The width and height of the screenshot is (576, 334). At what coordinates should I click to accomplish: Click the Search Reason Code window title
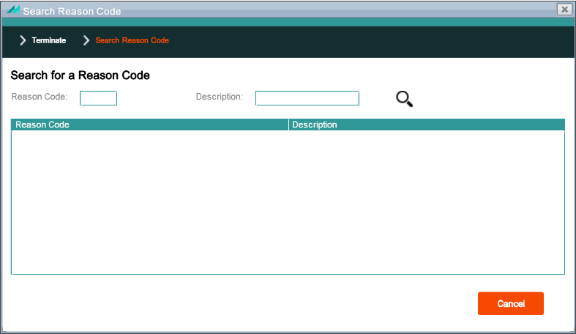tap(72, 12)
